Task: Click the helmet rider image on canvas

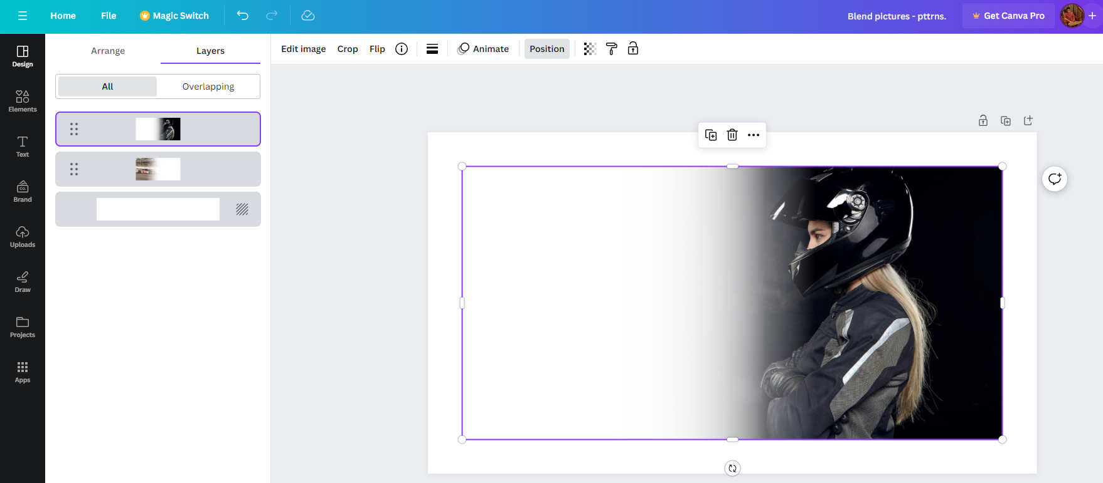Action: [732, 303]
